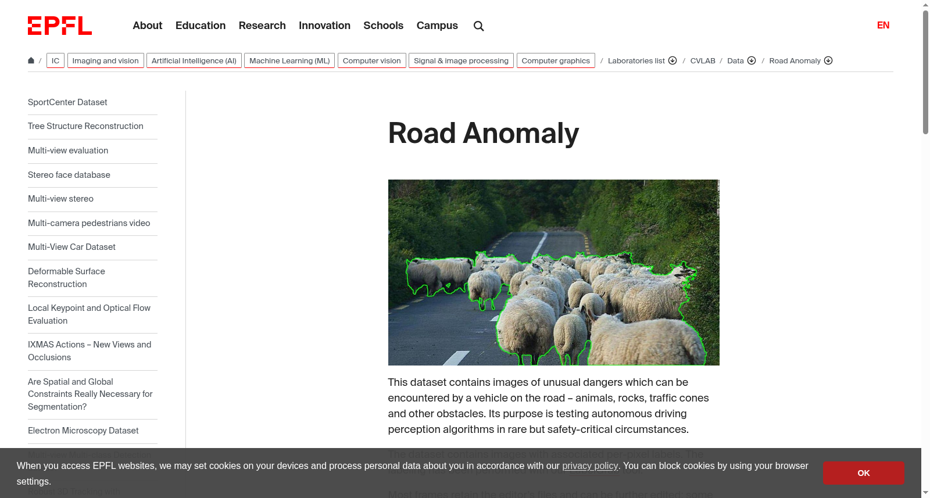Open the SportCenter Dataset sidebar link
The width and height of the screenshot is (930, 498).
tap(67, 102)
